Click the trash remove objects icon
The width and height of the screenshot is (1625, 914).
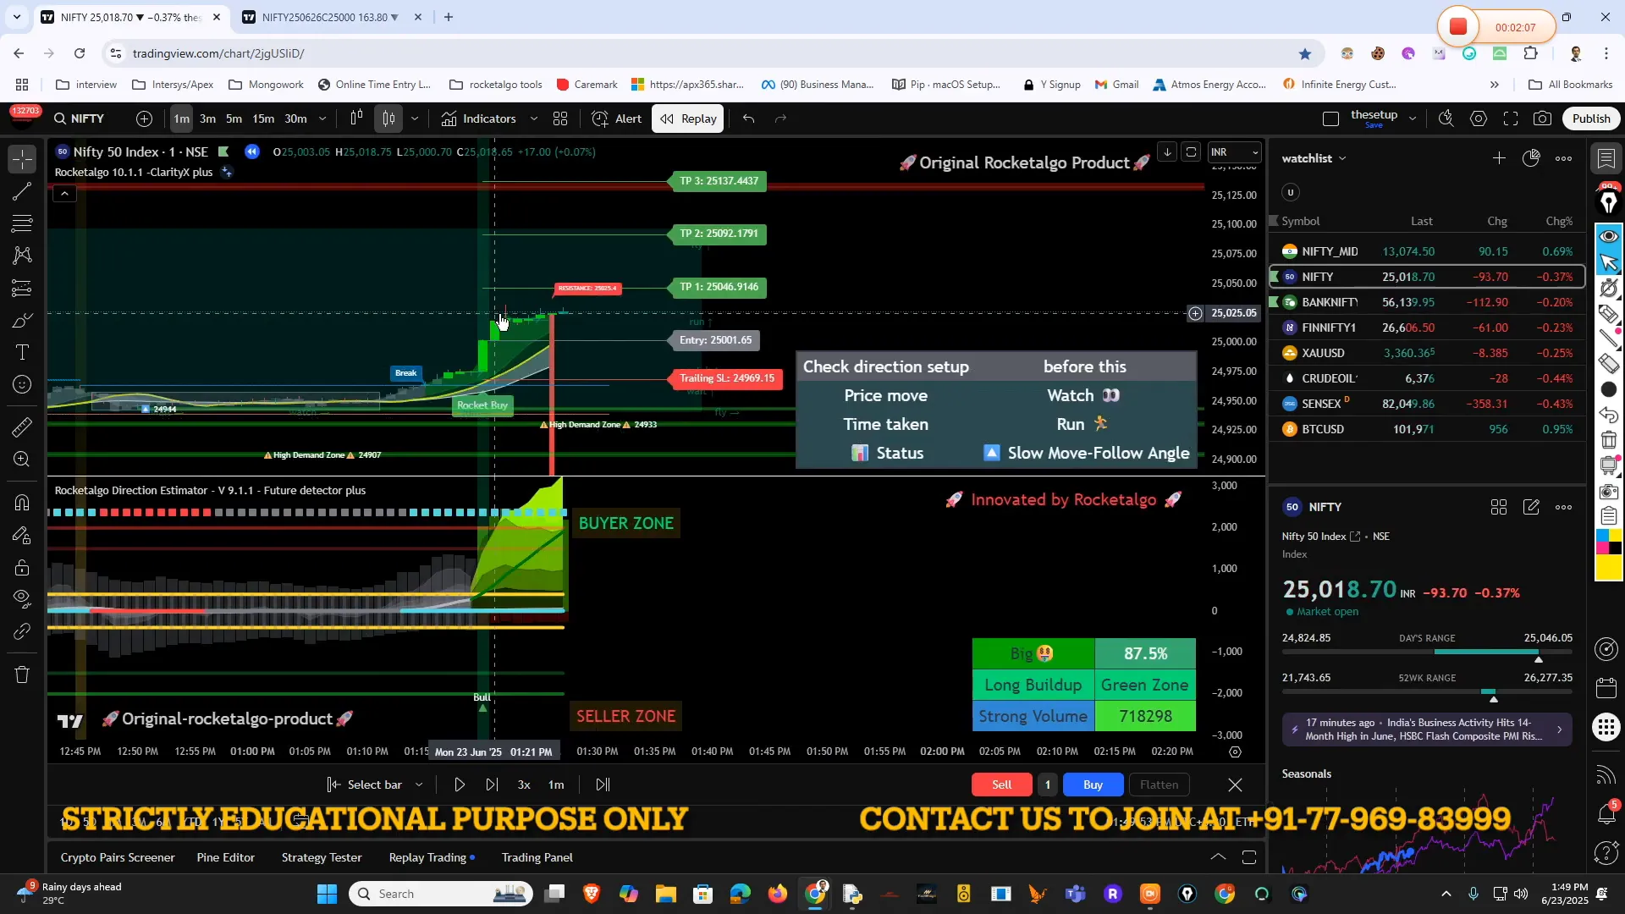[22, 674]
